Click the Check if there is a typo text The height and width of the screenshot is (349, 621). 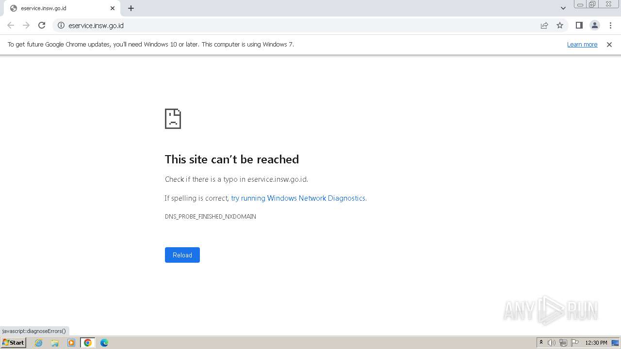click(x=237, y=179)
